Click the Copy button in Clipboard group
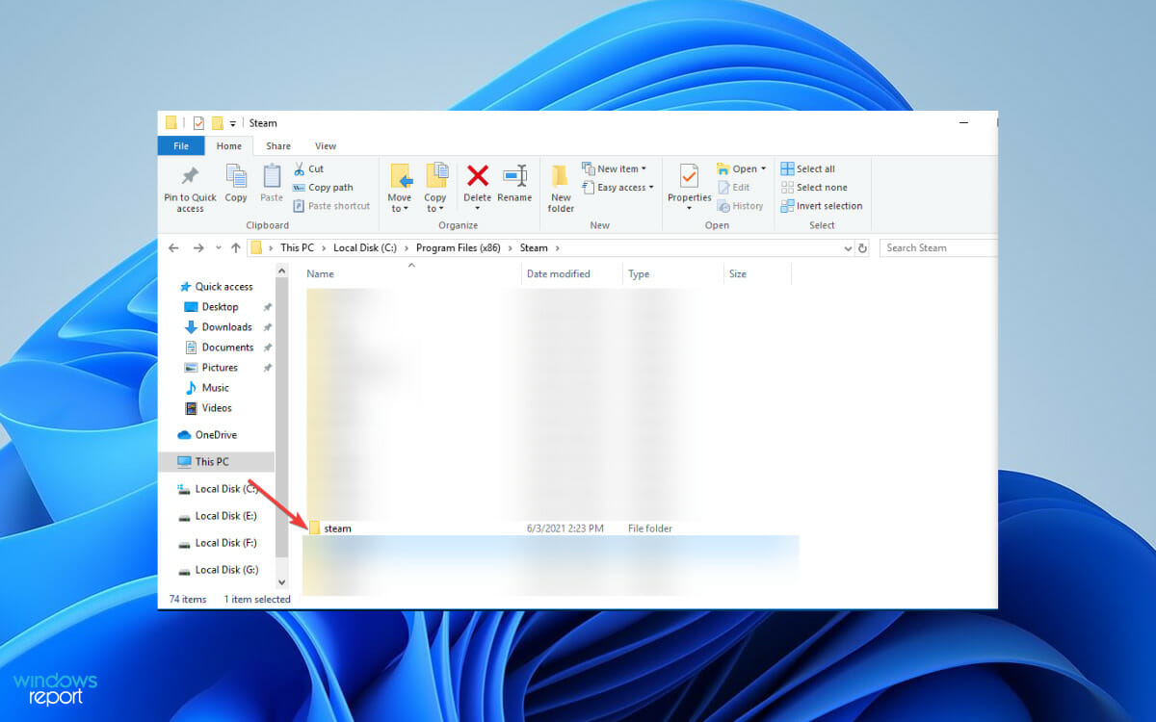This screenshot has width=1156, height=722. point(236,183)
